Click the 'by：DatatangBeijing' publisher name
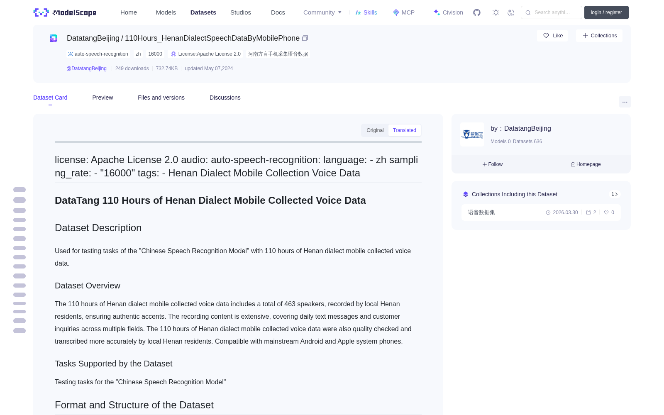The height and width of the screenshot is (415, 664). (521, 129)
